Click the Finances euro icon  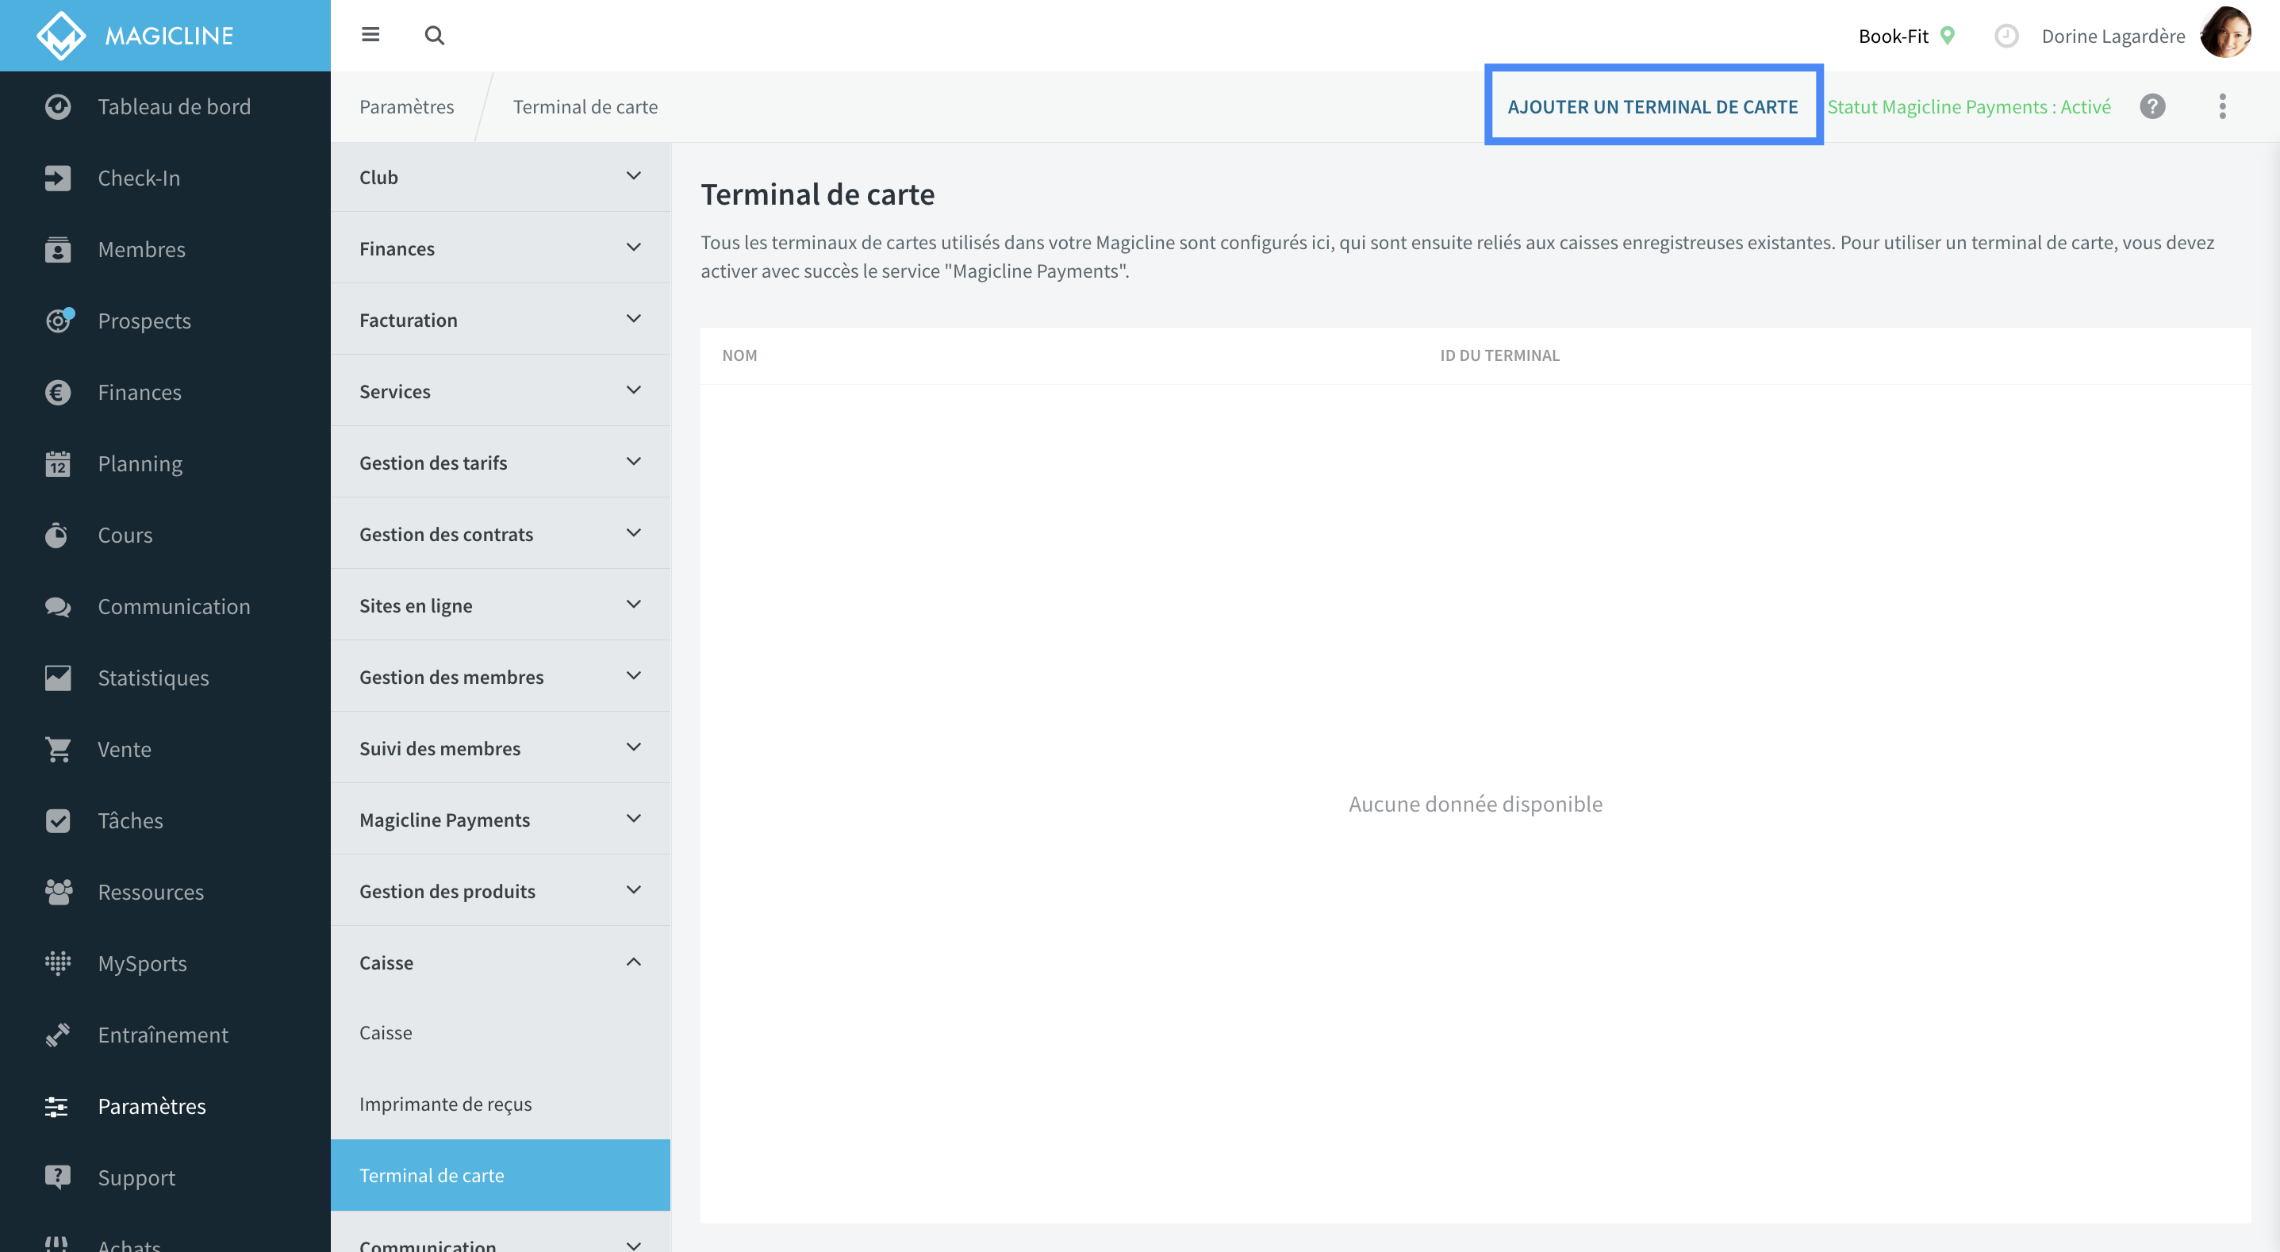[x=58, y=392]
